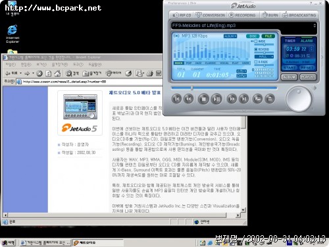Open the Forward history dropdown arrow in IE
The width and height of the screenshot is (329, 247).
point(33,73)
